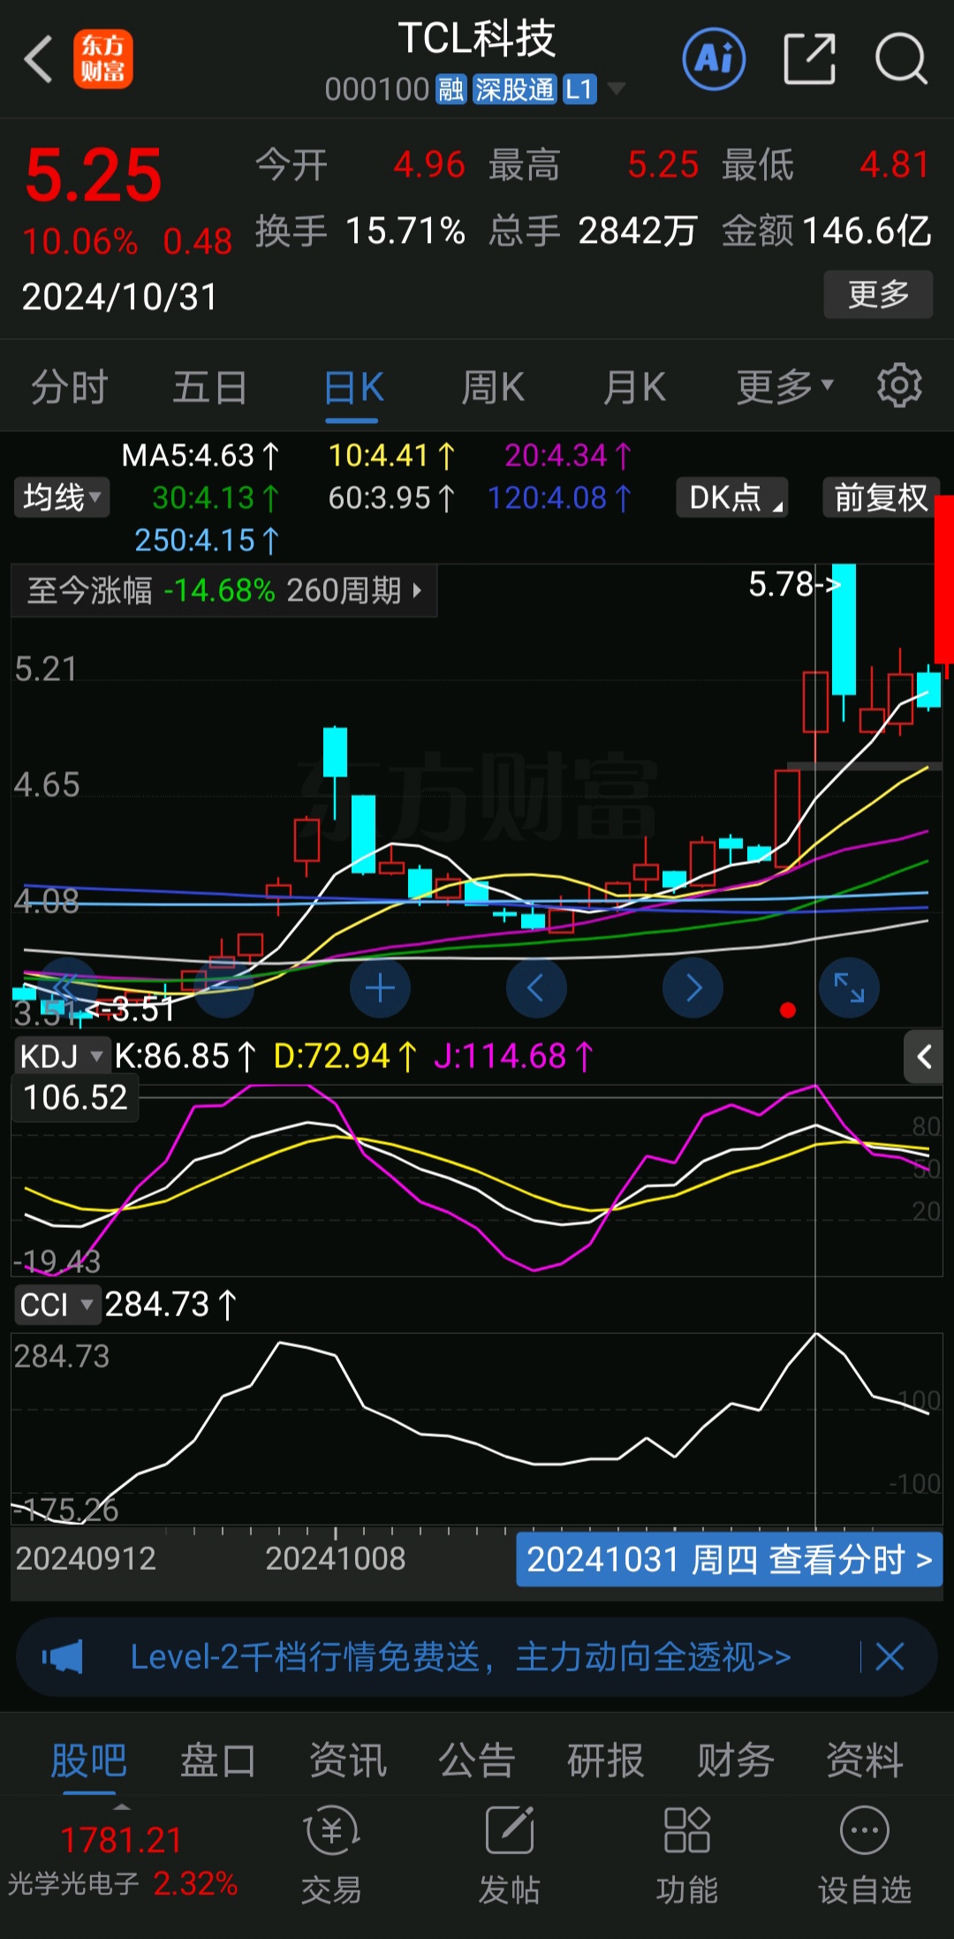Tap 设自选 add to watchlist icon
This screenshot has width=954, height=1939.
(865, 1855)
